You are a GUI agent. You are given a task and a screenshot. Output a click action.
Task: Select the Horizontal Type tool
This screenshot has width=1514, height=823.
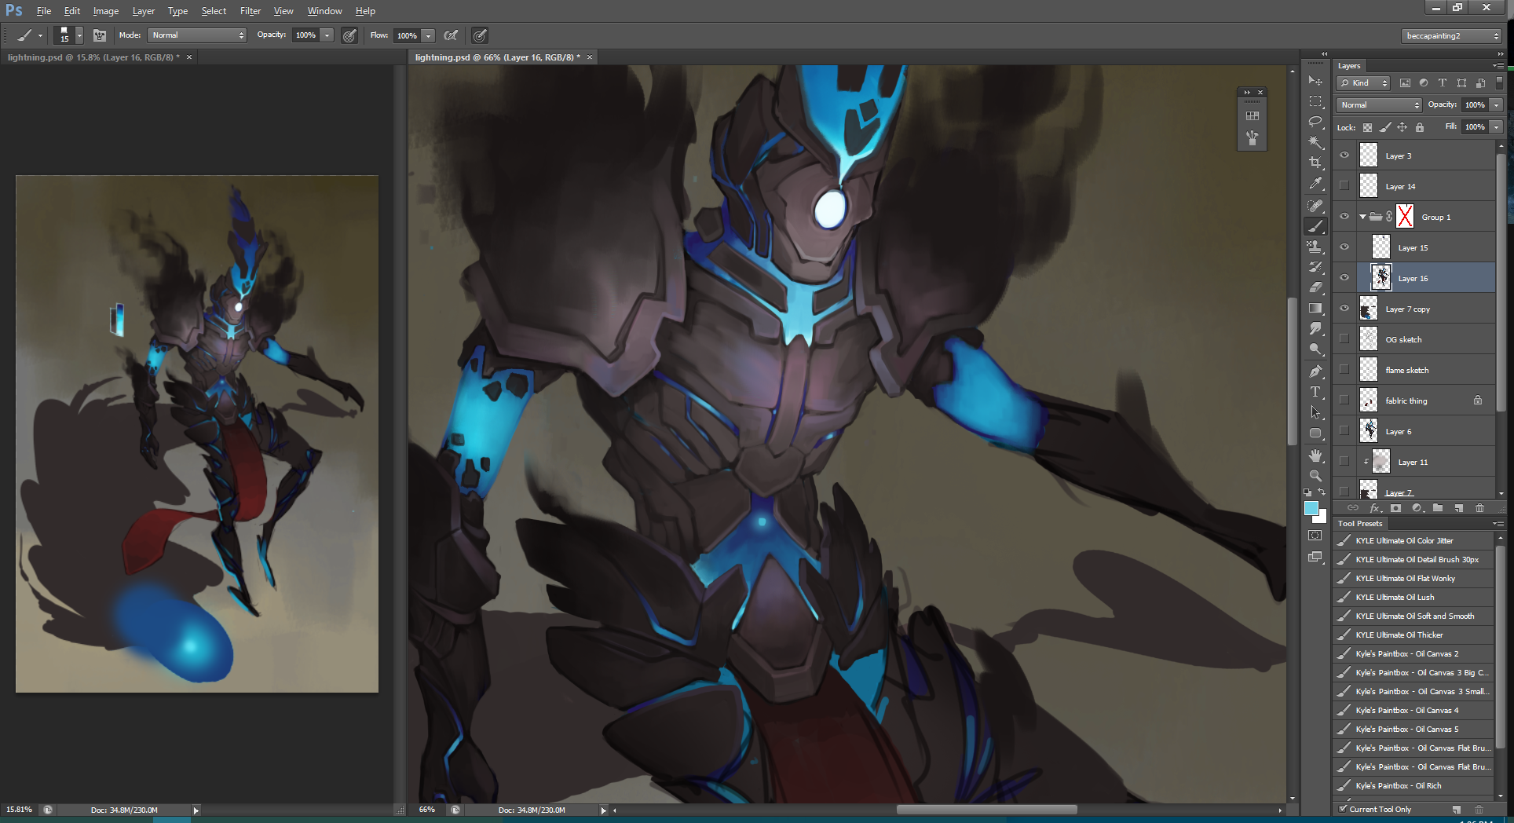tap(1315, 391)
